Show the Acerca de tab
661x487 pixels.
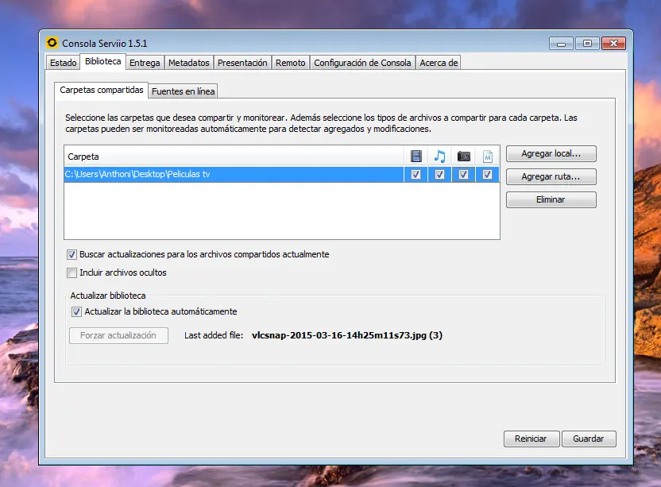pyautogui.click(x=439, y=63)
